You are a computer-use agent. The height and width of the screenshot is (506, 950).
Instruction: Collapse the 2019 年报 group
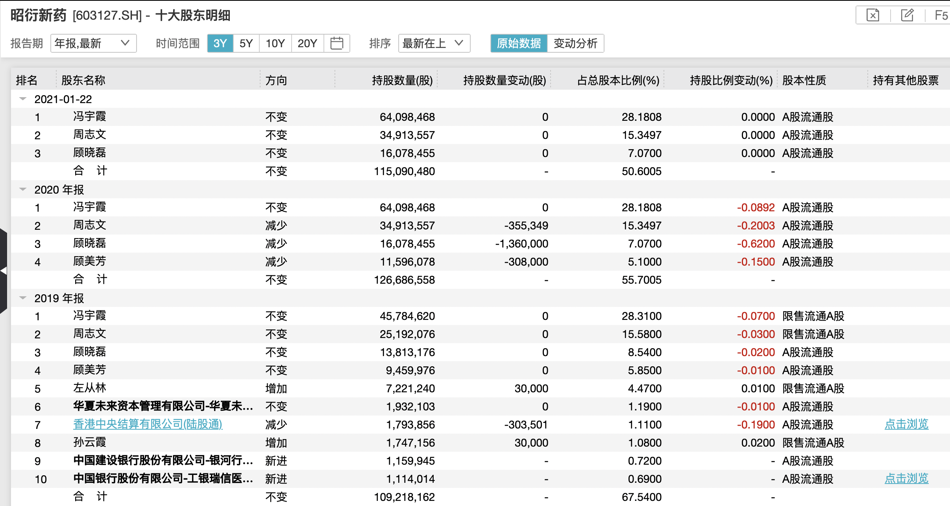(x=23, y=298)
